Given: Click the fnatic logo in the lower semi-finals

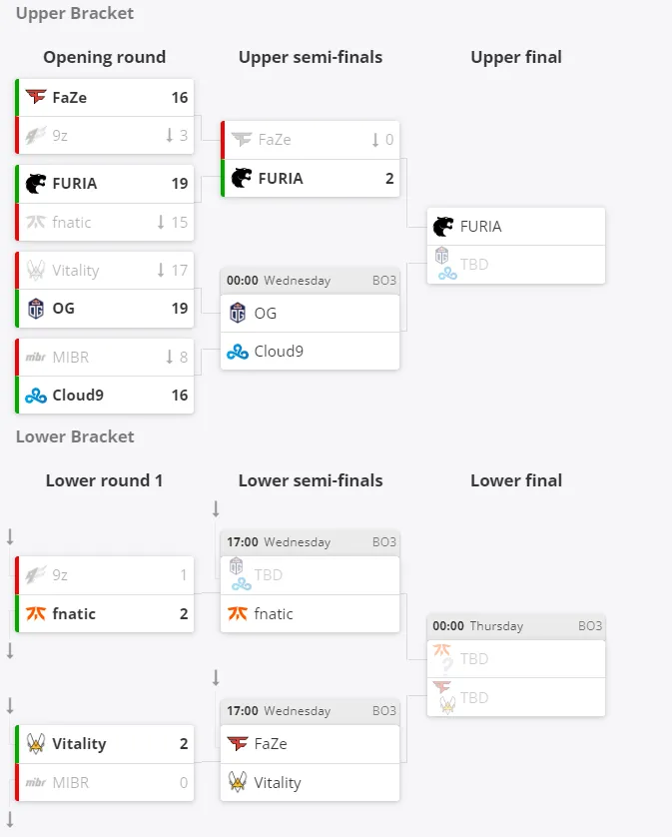Looking at the screenshot, I should (x=238, y=614).
